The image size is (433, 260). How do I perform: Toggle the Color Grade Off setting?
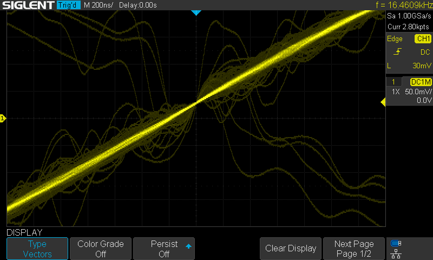(101, 249)
